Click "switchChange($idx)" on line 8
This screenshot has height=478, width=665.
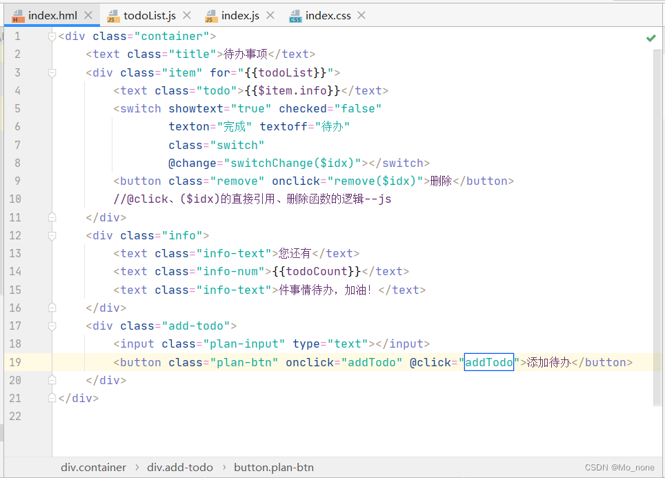(x=292, y=163)
